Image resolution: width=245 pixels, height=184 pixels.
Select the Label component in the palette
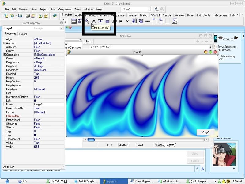pyautogui.click(x=94, y=21)
